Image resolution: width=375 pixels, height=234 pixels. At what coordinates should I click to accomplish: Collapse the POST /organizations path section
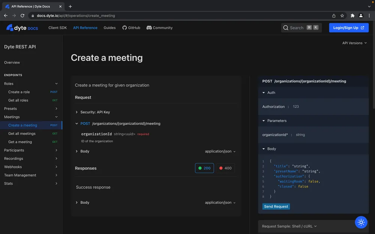click(118, 124)
